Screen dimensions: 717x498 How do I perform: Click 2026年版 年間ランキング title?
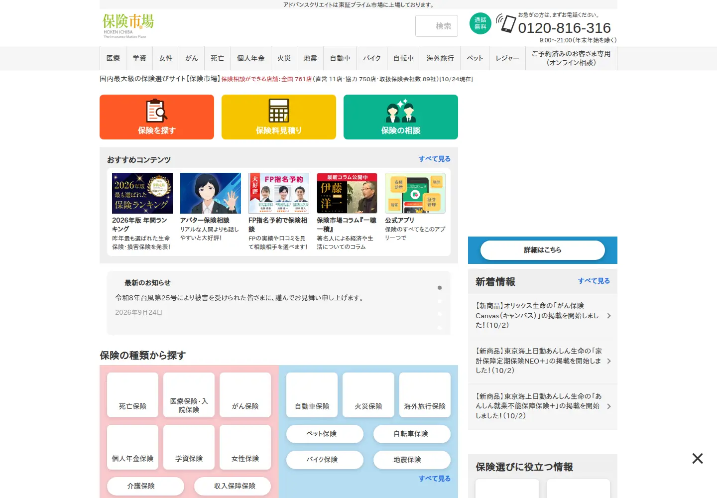coord(139,225)
